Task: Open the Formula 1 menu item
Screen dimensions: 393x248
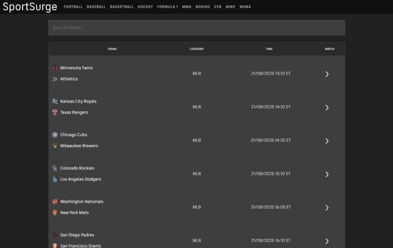Action: (x=167, y=7)
